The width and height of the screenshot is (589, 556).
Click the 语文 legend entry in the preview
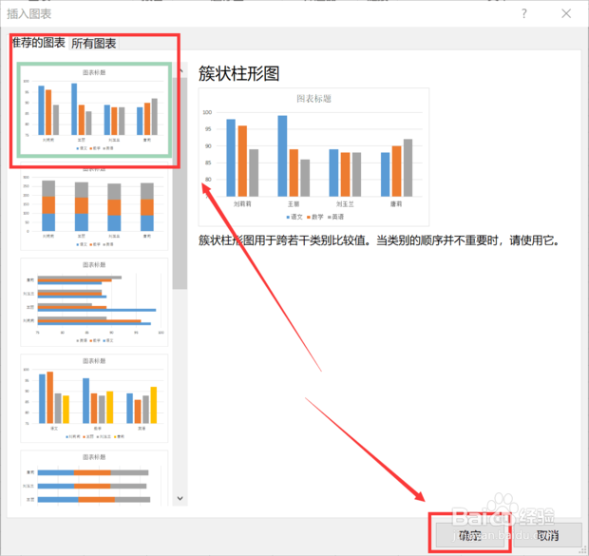pos(294,217)
